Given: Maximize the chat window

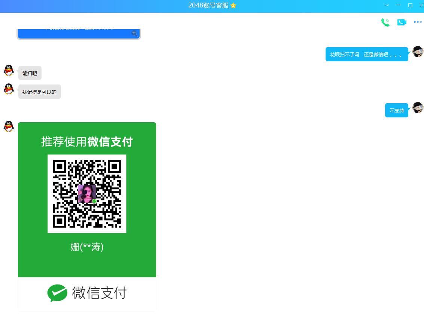Looking at the screenshot, I should click(x=410, y=5).
